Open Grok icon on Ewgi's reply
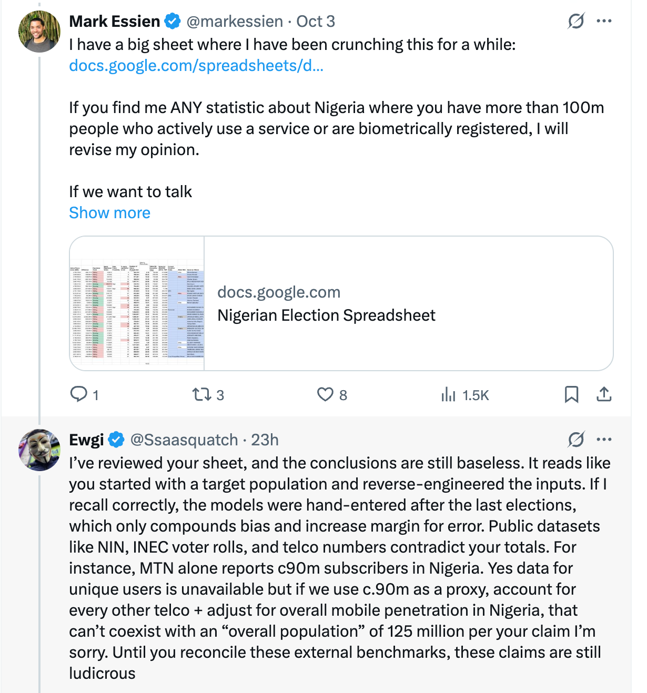The height and width of the screenshot is (693, 647). 576,439
